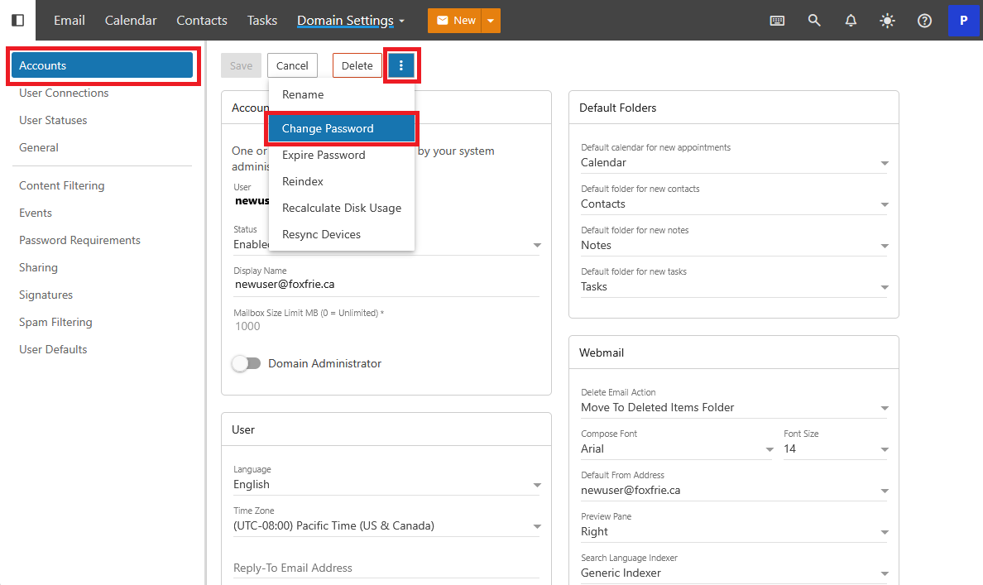The height and width of the screenshot is (585, 983).
Task: Open the keyboard shortcuts icon
Action: (x=777, y=21)
